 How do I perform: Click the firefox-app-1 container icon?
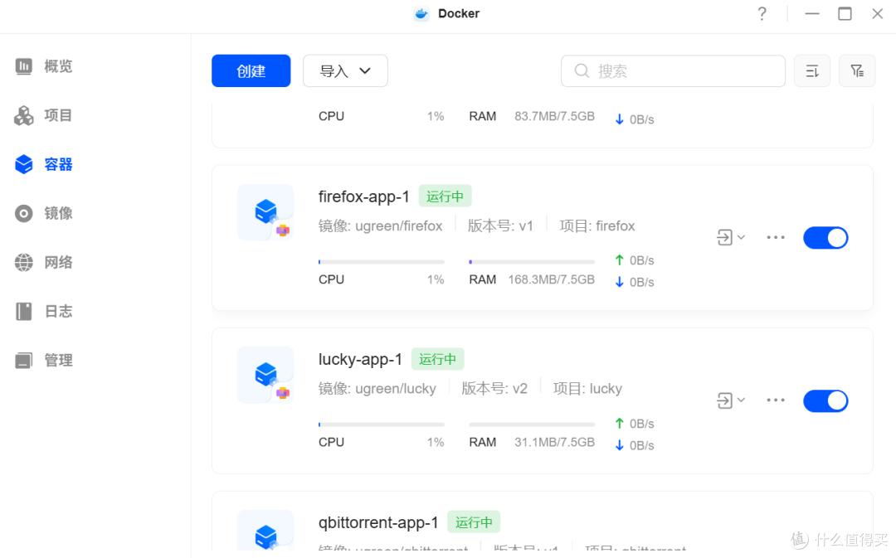click(x=265, y=212)
